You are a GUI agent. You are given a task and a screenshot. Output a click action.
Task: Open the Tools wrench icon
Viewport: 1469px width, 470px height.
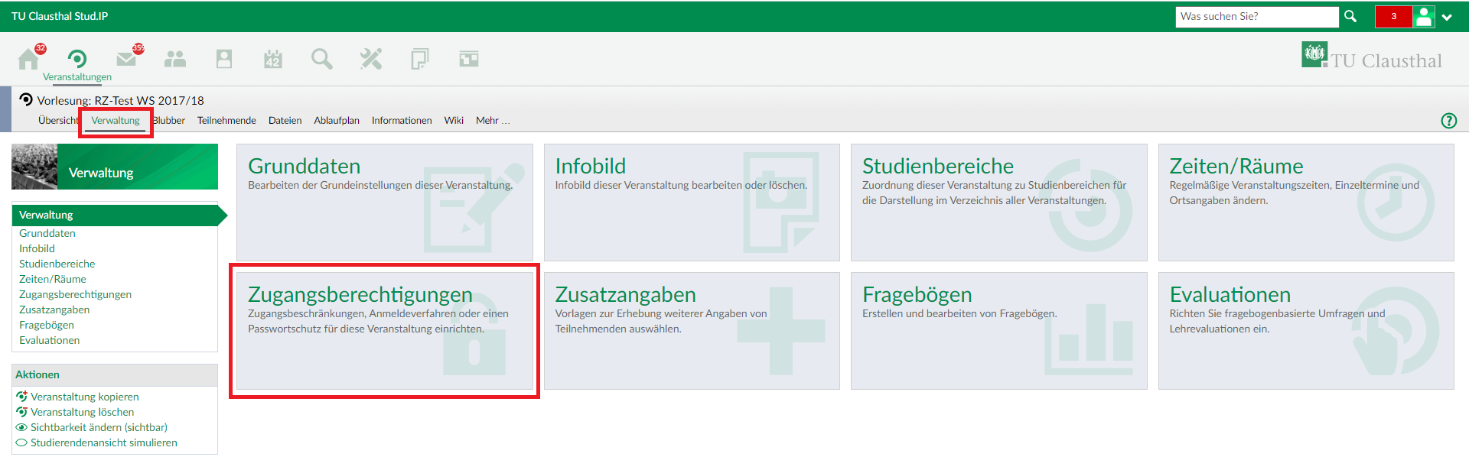click(x=371, y=59)
